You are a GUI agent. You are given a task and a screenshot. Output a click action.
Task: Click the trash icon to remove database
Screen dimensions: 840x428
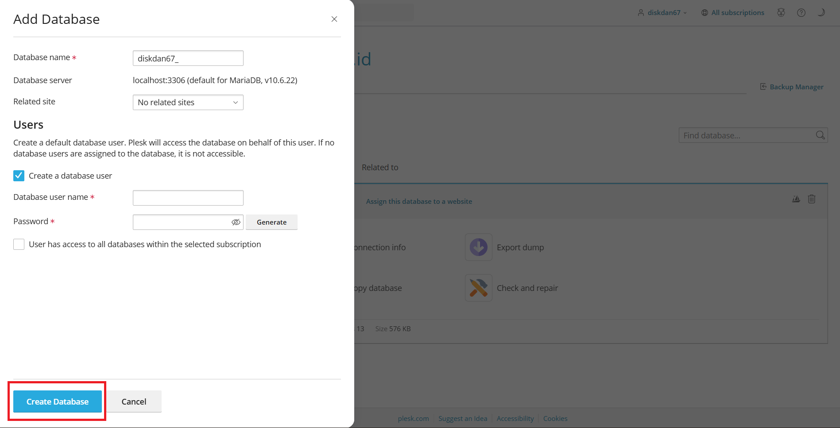(x=811, y=199)
